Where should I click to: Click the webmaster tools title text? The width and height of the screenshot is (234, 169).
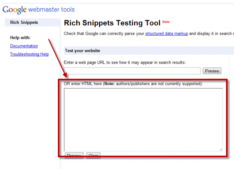pyautogui.click(x=52, y=10)
